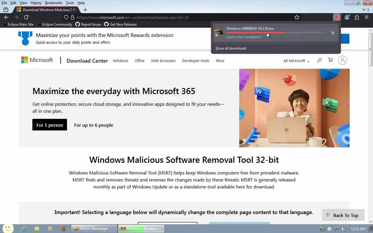Viewport: 373px width, 233px height.
Task: Open the Office nav link
Action: 140,61
